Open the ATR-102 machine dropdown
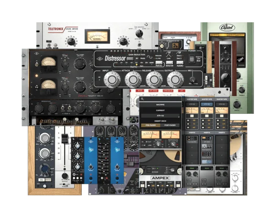 pos(160,116)
